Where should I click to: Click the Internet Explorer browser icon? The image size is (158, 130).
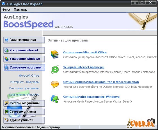(55, 69)
